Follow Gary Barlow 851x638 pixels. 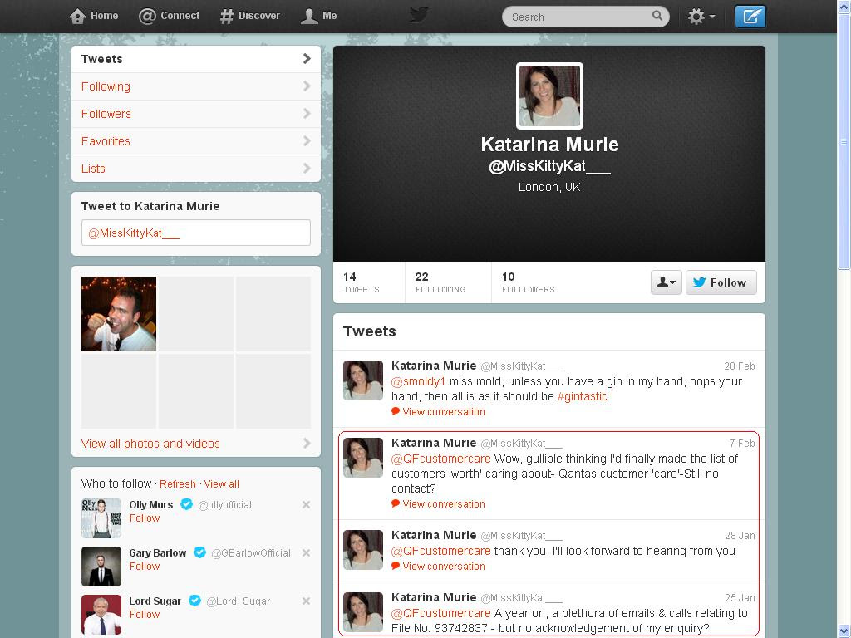tap(145, 567)
